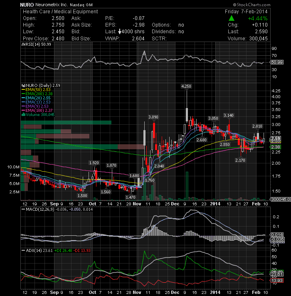Click the Dividends: no field
Viewport: 291px width, 296px height.
168,32
